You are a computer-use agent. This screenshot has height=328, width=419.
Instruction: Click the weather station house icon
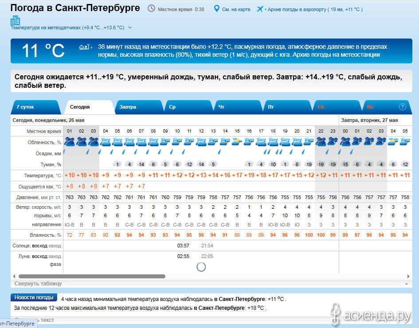pyautogui.click(x=85, y=47)
